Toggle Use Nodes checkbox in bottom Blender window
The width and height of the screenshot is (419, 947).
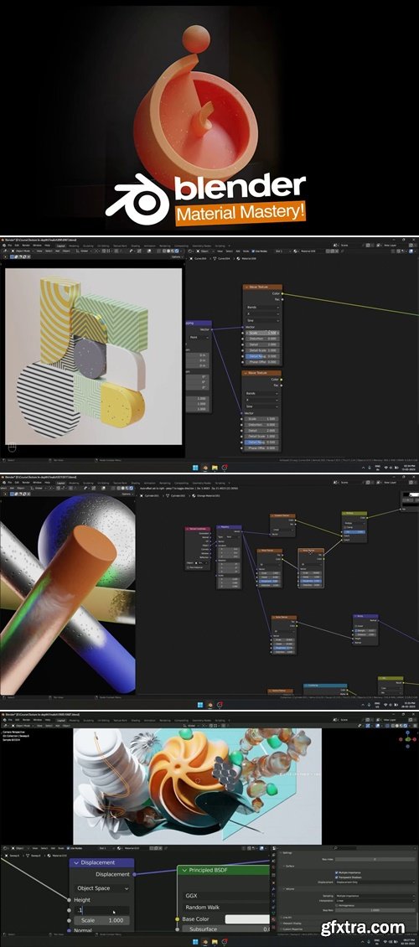pos(68,848)
